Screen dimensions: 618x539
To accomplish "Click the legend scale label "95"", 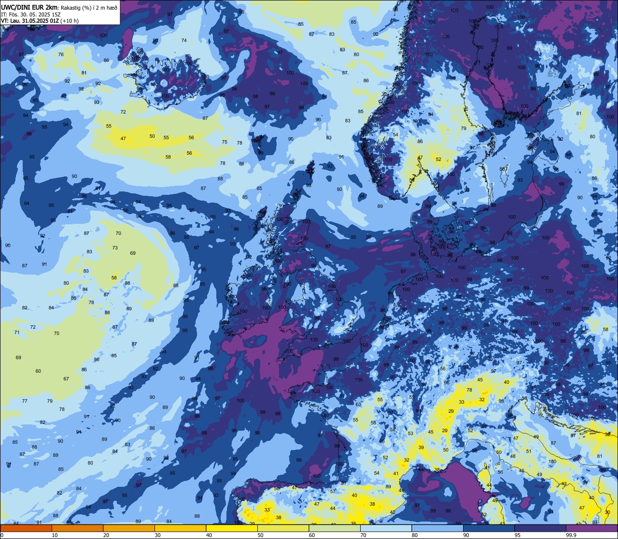I will click(x=518, y=535).
